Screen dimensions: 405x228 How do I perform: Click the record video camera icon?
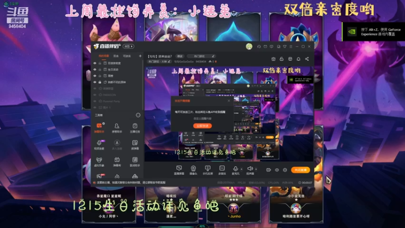click(x=269, y=170)
